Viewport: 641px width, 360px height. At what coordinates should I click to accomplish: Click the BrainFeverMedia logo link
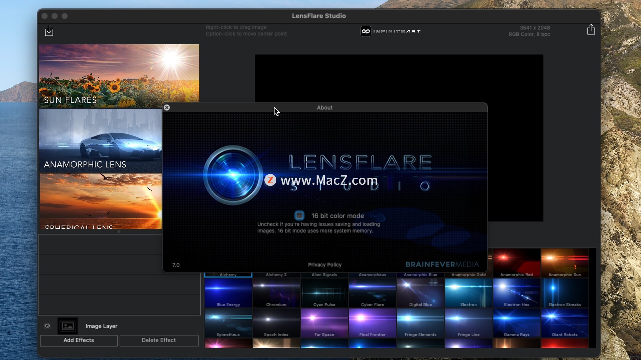442,264
